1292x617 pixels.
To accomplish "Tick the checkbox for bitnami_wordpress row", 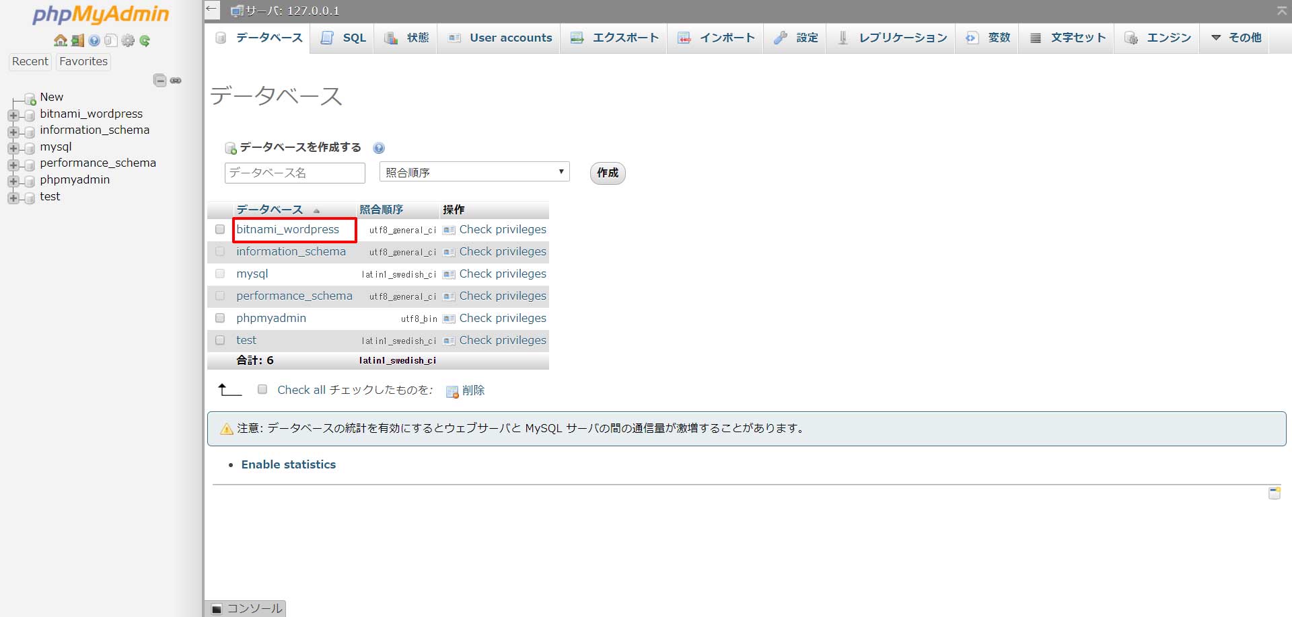I will [220, 229].
